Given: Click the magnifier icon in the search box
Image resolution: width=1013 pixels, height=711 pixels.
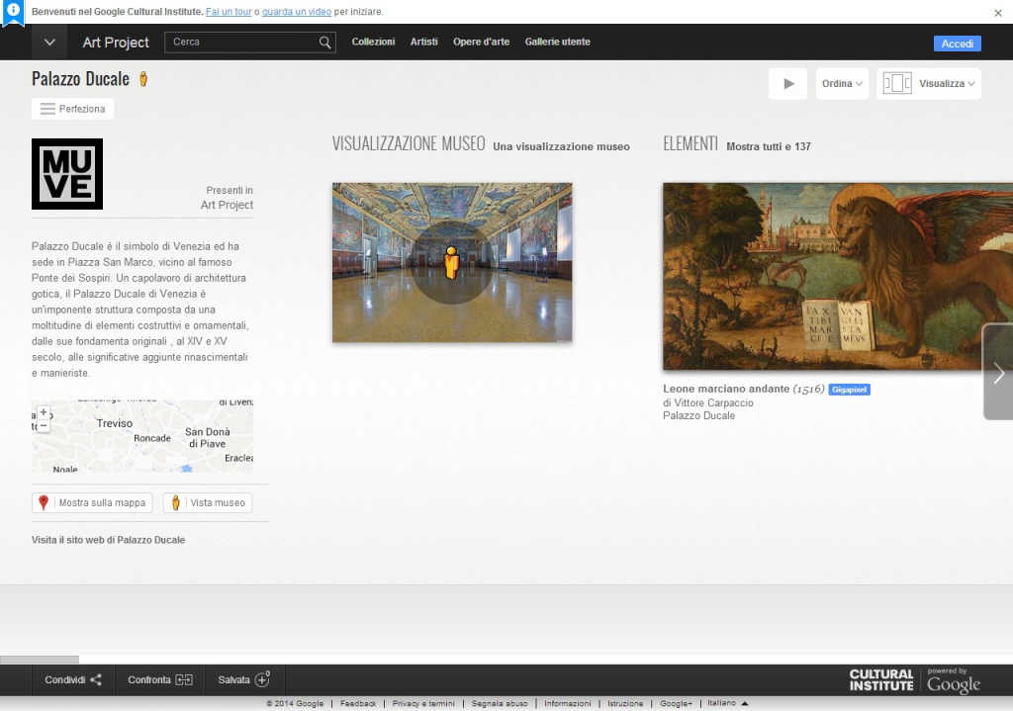Looking at the screenshot, I should pos(324,43).
